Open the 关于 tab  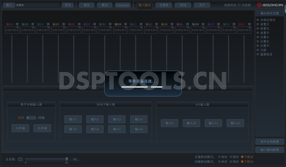[202, 5]
